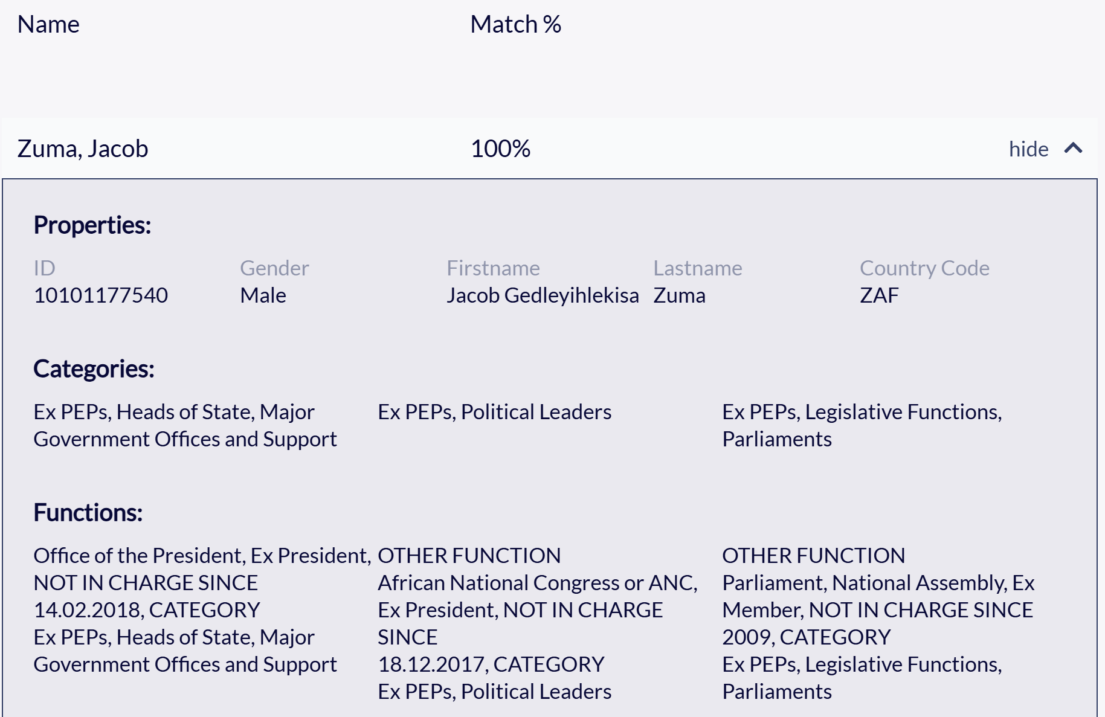The width and height of the screenshot is (1105, 717).
Task: Click the 100% match value
Action: (500, 149)
